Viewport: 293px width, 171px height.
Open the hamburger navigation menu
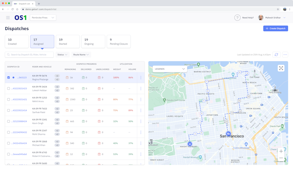click(8, 18)
